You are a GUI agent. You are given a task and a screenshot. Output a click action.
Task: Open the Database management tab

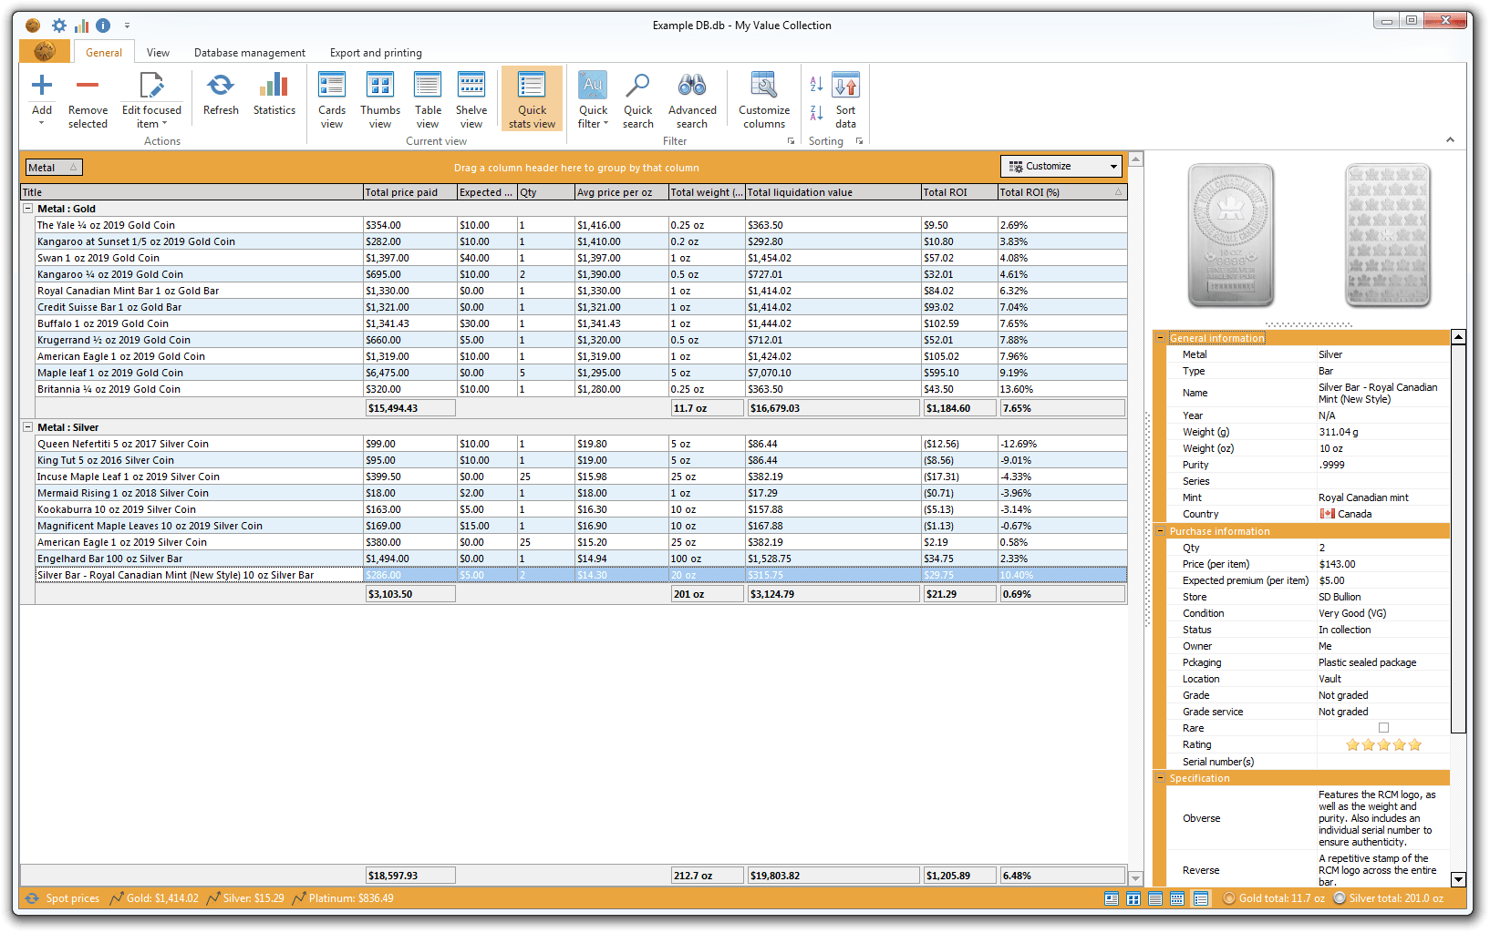click(x=249, y=53)
